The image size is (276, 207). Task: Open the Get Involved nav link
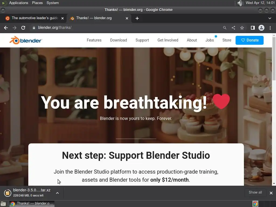click(168, 40)
